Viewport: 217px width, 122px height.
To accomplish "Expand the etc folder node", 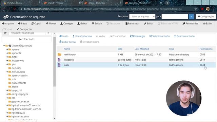I will [x=7, y=98].
